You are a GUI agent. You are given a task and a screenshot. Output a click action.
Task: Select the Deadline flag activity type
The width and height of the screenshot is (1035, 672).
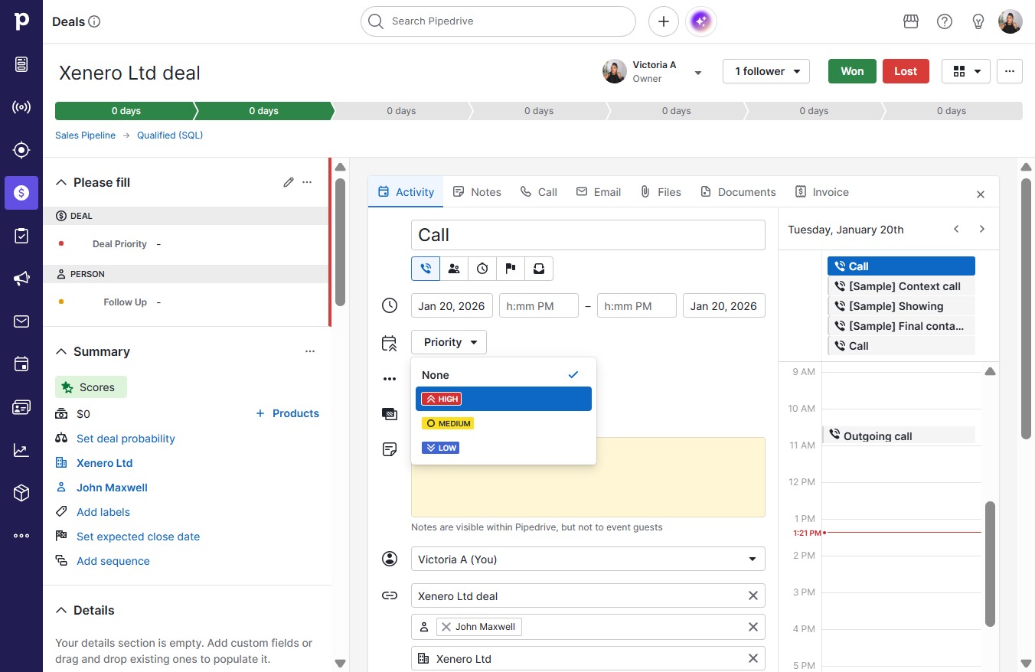pos(511,269)
